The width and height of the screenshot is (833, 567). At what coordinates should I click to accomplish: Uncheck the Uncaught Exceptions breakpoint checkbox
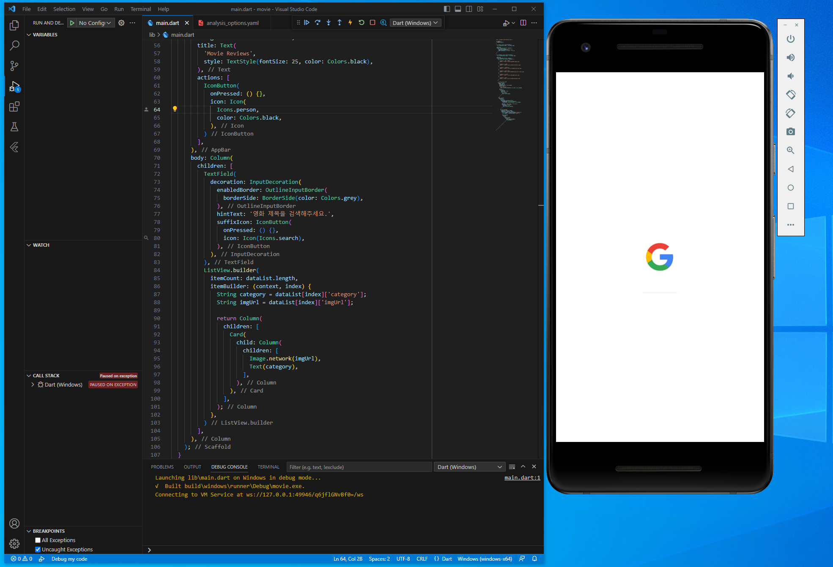(x=38, y=549)
